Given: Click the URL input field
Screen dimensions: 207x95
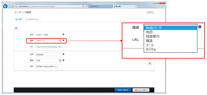Looking at the screenshot, I should point(49,47).
